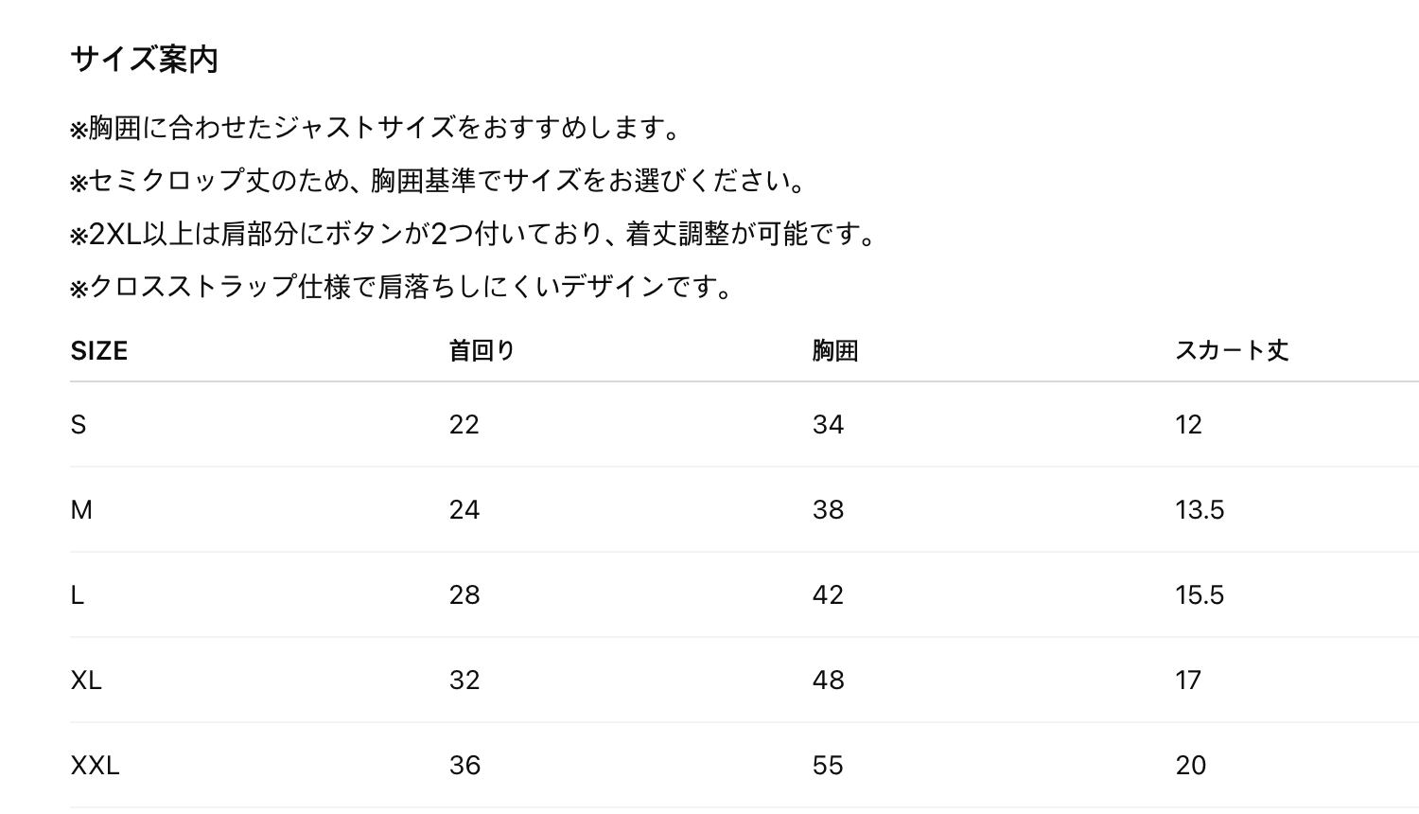Image resolution: width=1419 pixels, height=814 pixels.
Task: Select chest value 55 in XXL row
Action: coord(828,766)
